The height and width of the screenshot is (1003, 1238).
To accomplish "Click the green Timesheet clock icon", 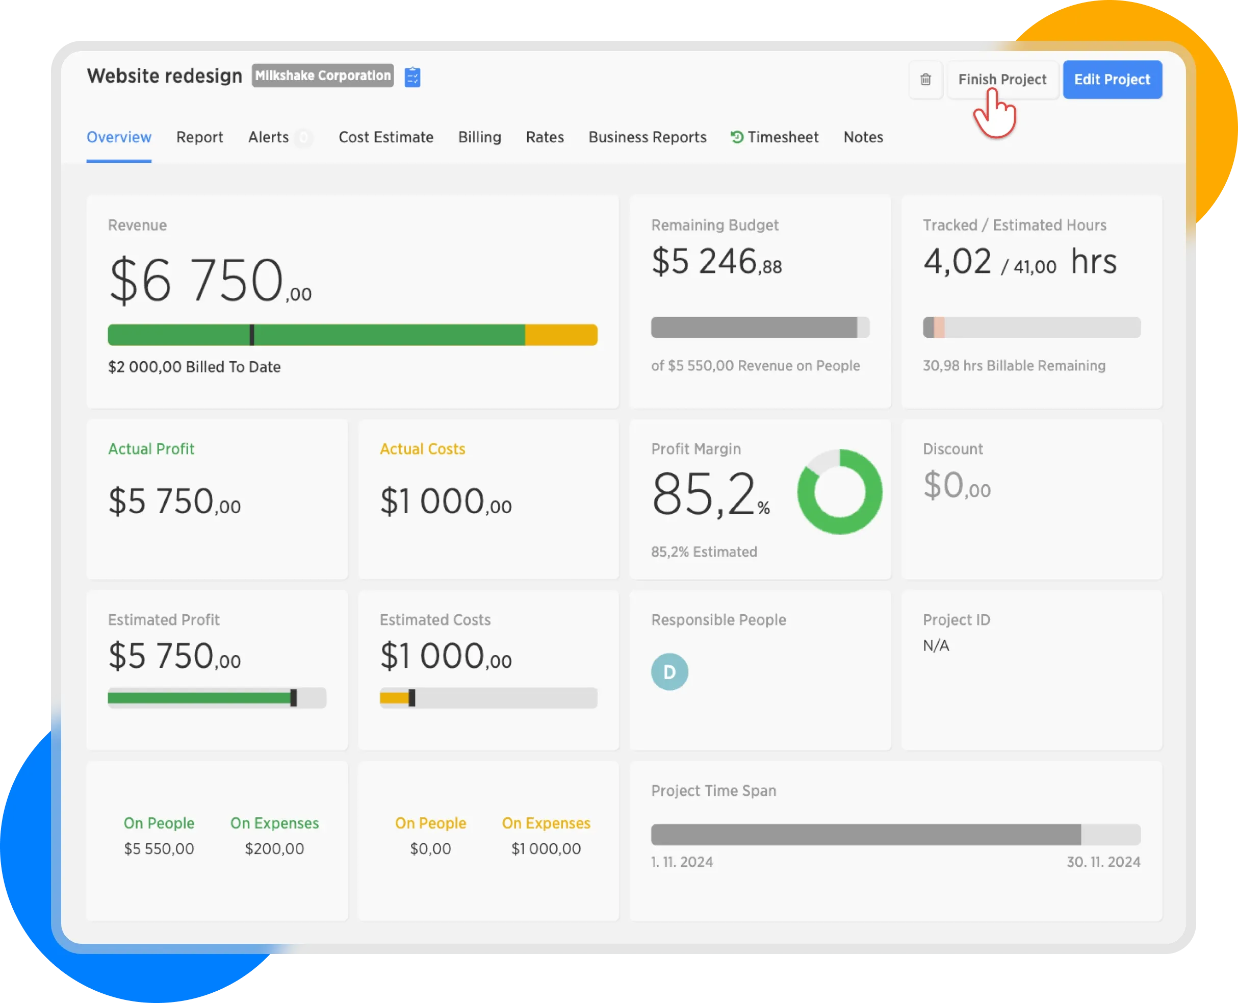I will pyautogui.click(x=736, y=137).
